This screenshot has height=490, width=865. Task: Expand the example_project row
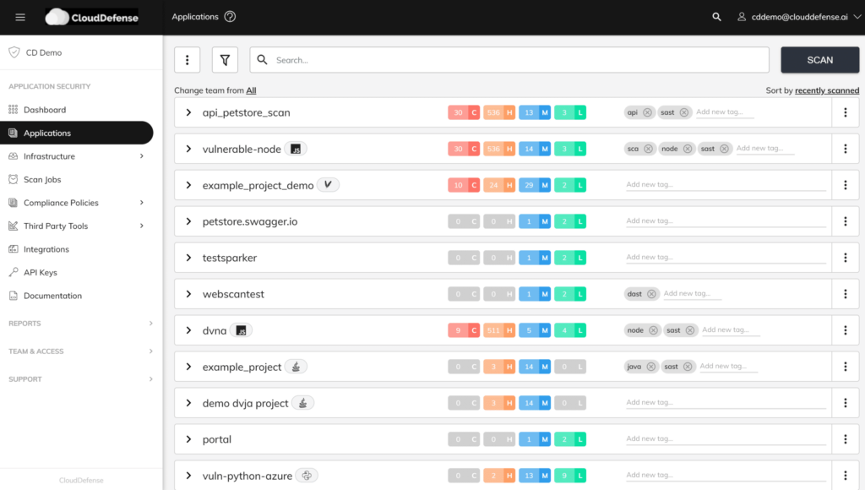tap(188, 367)
